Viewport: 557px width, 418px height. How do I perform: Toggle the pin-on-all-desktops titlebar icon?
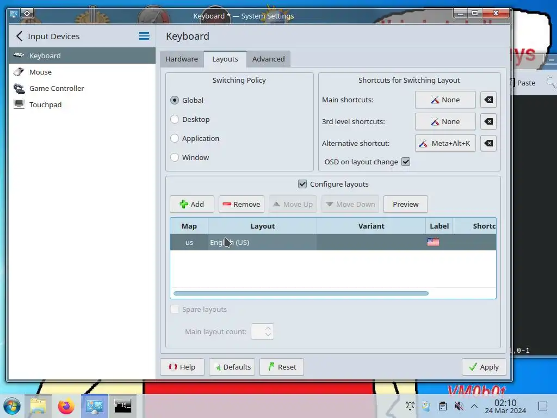tap(27, 14)
